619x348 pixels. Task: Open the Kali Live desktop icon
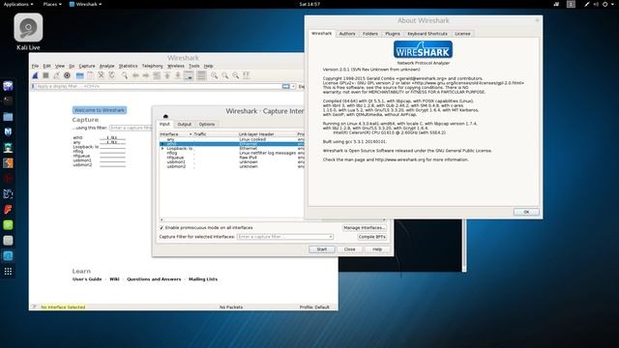[x=28, y=32]
